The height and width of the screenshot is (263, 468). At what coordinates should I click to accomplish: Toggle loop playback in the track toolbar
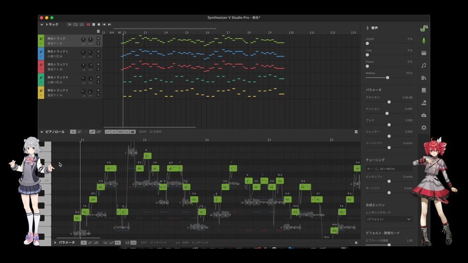pos(76,24)
